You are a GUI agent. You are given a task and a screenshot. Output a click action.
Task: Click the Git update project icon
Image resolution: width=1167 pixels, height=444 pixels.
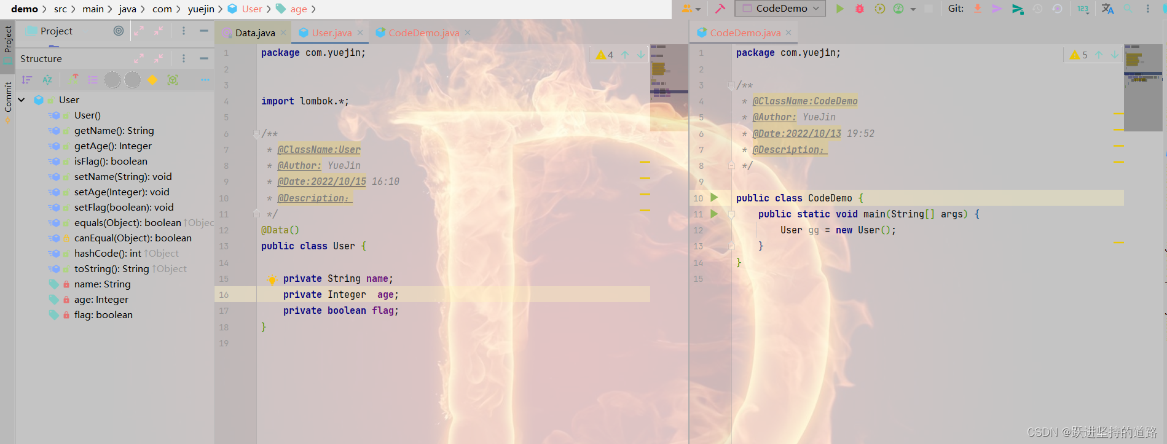pyautogui.click(x=978, y=9)
